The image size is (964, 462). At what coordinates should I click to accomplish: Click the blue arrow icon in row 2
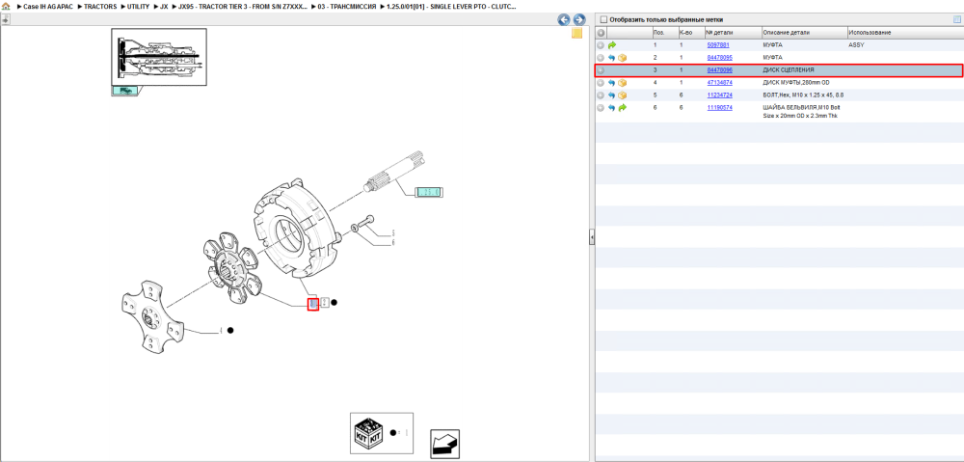point(612,58)
